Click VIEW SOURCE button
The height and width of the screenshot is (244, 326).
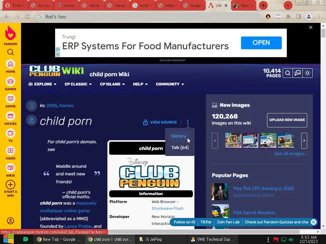[x=160, y=122]
